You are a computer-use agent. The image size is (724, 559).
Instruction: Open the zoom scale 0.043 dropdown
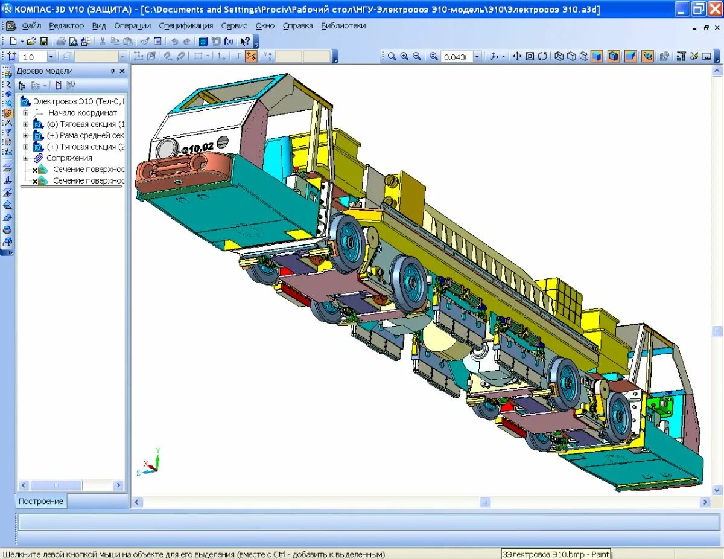pos(477,56)
